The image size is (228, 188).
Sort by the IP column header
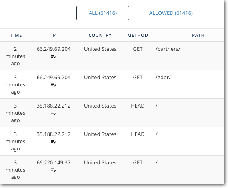[53, 35]
